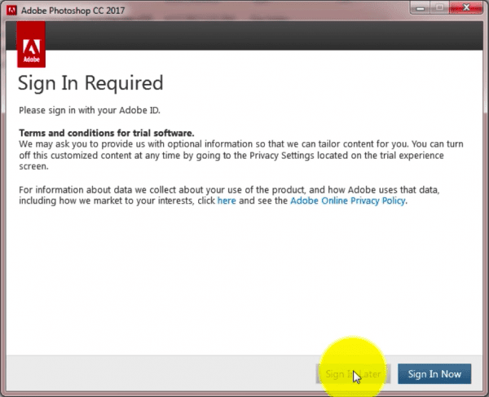Close the Adobe Photoshop CC 2017 window
Viewport: 489px width, 397px height.
(466, 8)
